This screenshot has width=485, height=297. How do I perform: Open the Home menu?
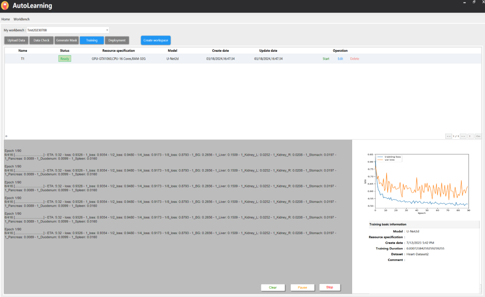pyautogui.click(x=5, y=19)
